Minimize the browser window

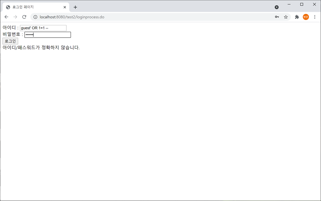coord(289,4)
